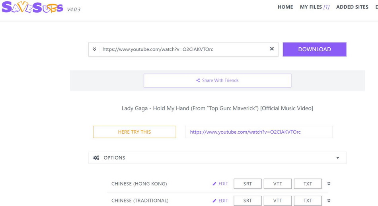
Task: Expand the double-chevron beside URL field
Action: click(94, 49)
